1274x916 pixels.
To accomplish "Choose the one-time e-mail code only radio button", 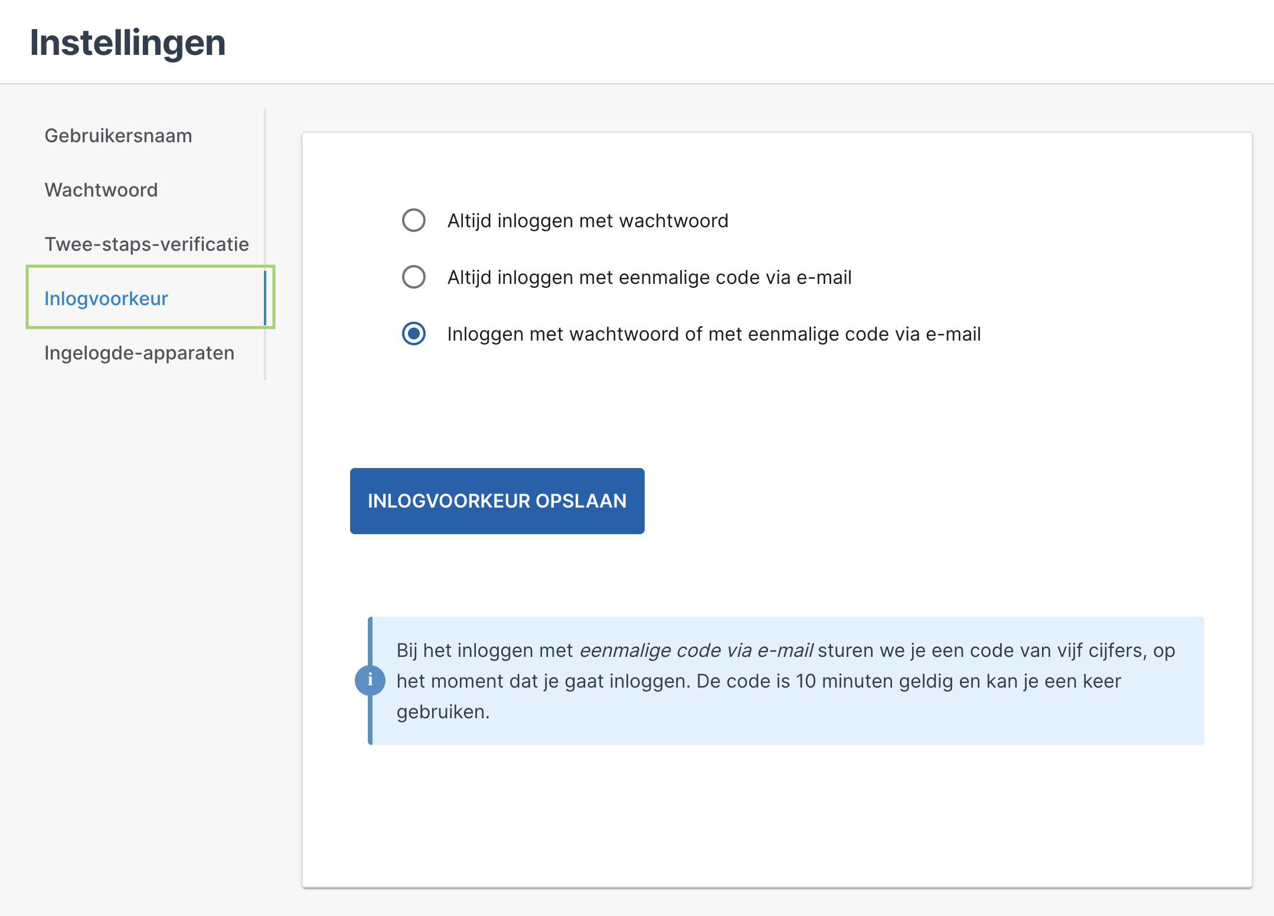I will [414, 277].
